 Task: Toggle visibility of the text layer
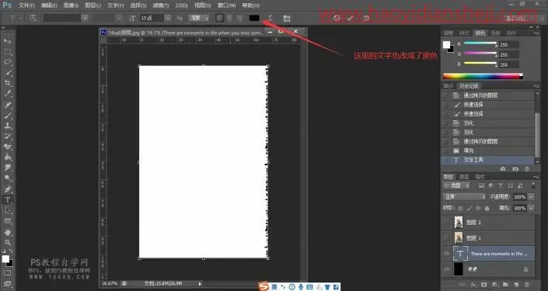point(446,254)
